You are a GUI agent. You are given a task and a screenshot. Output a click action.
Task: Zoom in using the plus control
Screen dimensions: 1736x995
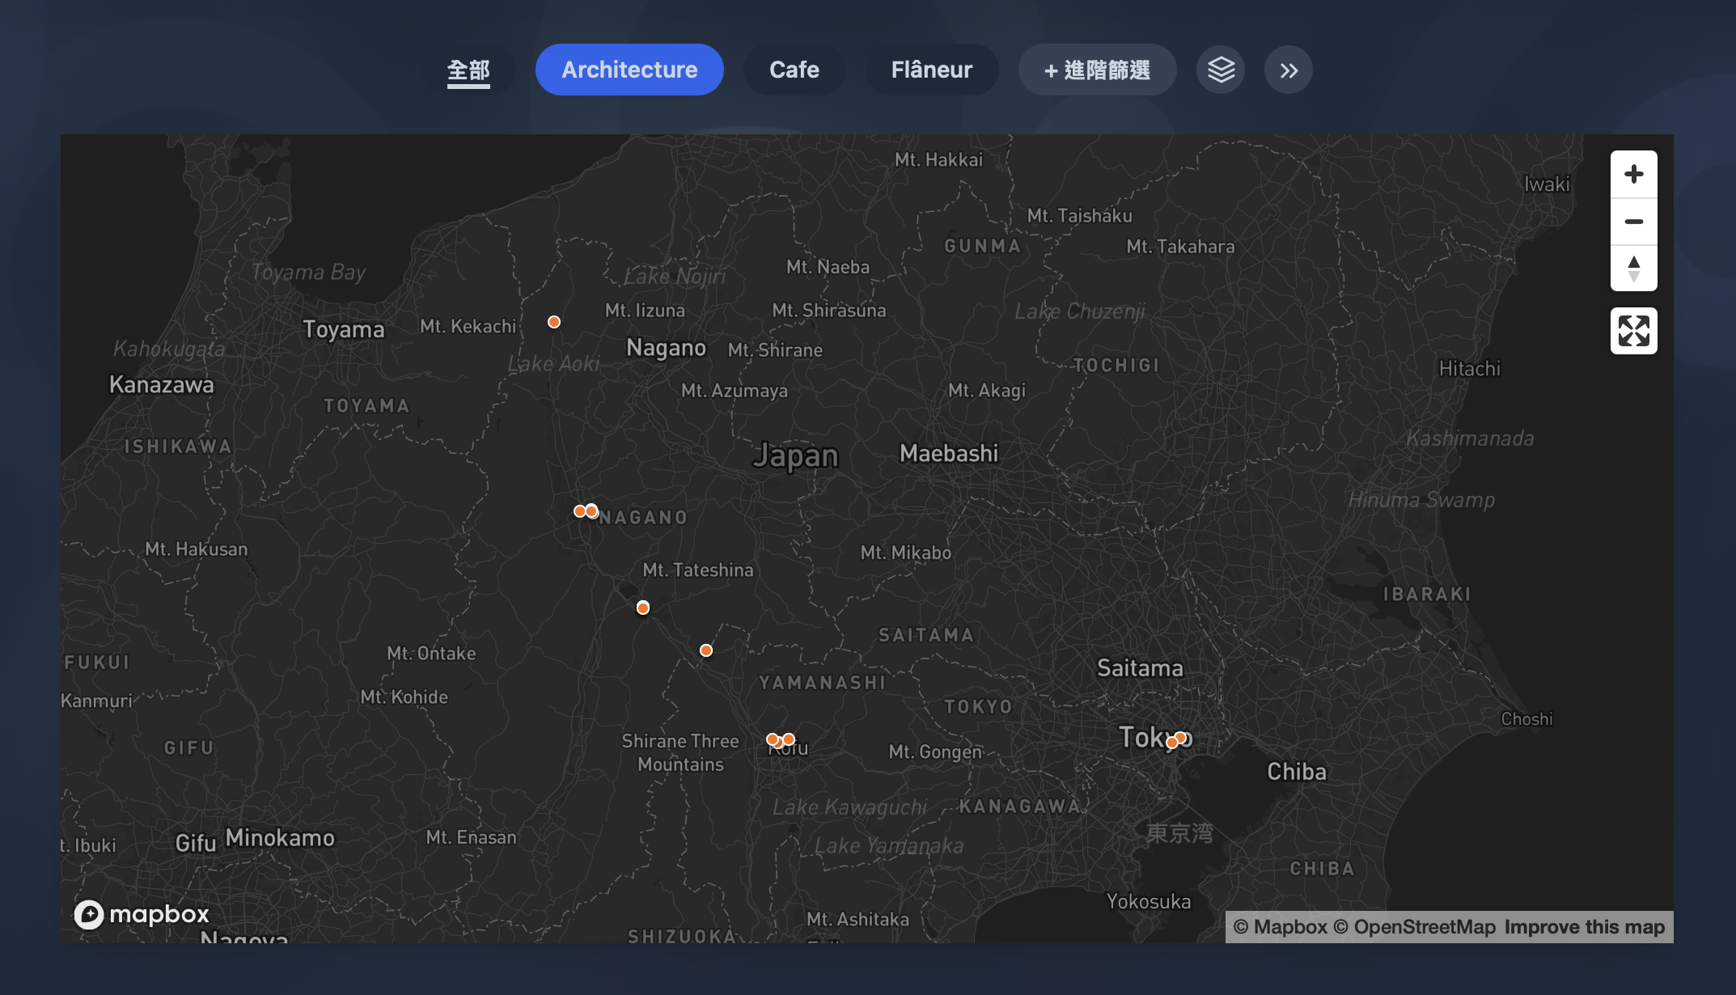pyautogui.click(x=1633, y=173)
